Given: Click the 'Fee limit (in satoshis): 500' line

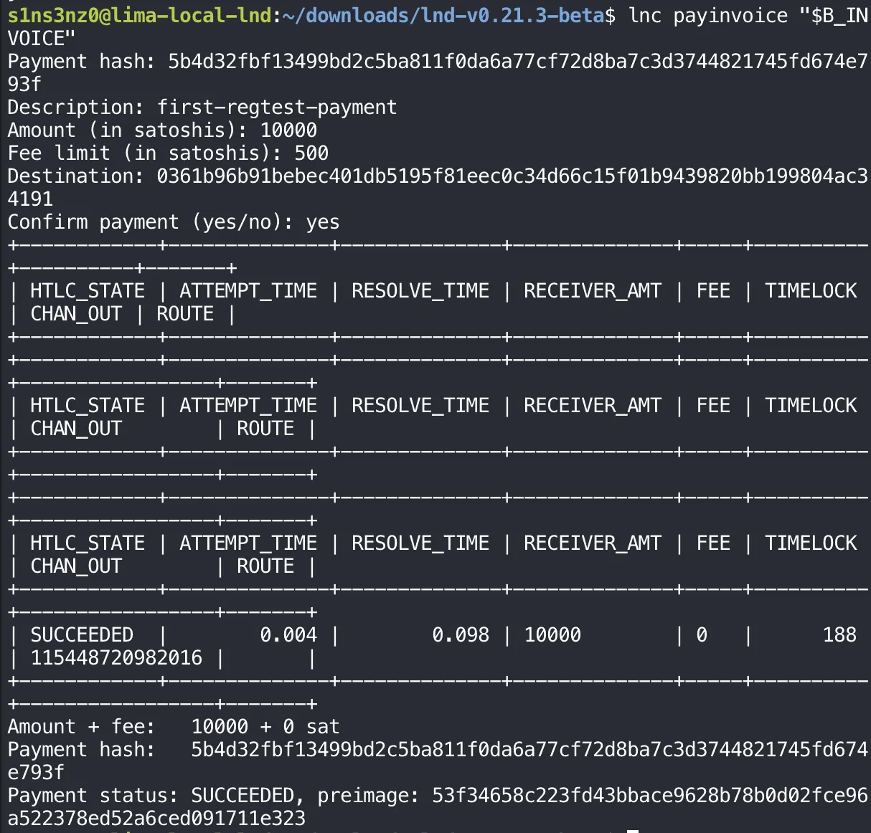Looking at the screenshot, I should click(x=168, y=153).
